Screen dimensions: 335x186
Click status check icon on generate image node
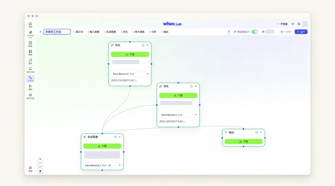115,137
